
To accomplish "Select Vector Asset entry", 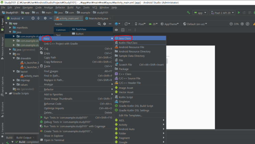I will pos(140,92).
